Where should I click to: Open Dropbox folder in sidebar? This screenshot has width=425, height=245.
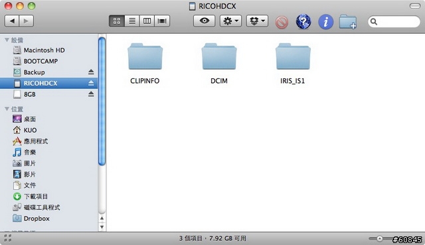48,218
